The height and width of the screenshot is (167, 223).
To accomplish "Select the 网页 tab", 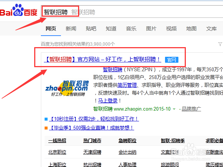I will coord(51,29).
